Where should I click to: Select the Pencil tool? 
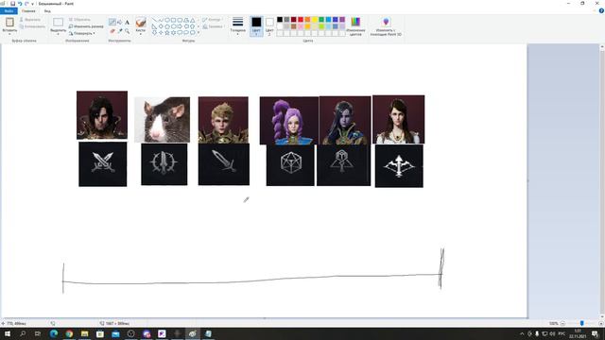tap(112, 23)
